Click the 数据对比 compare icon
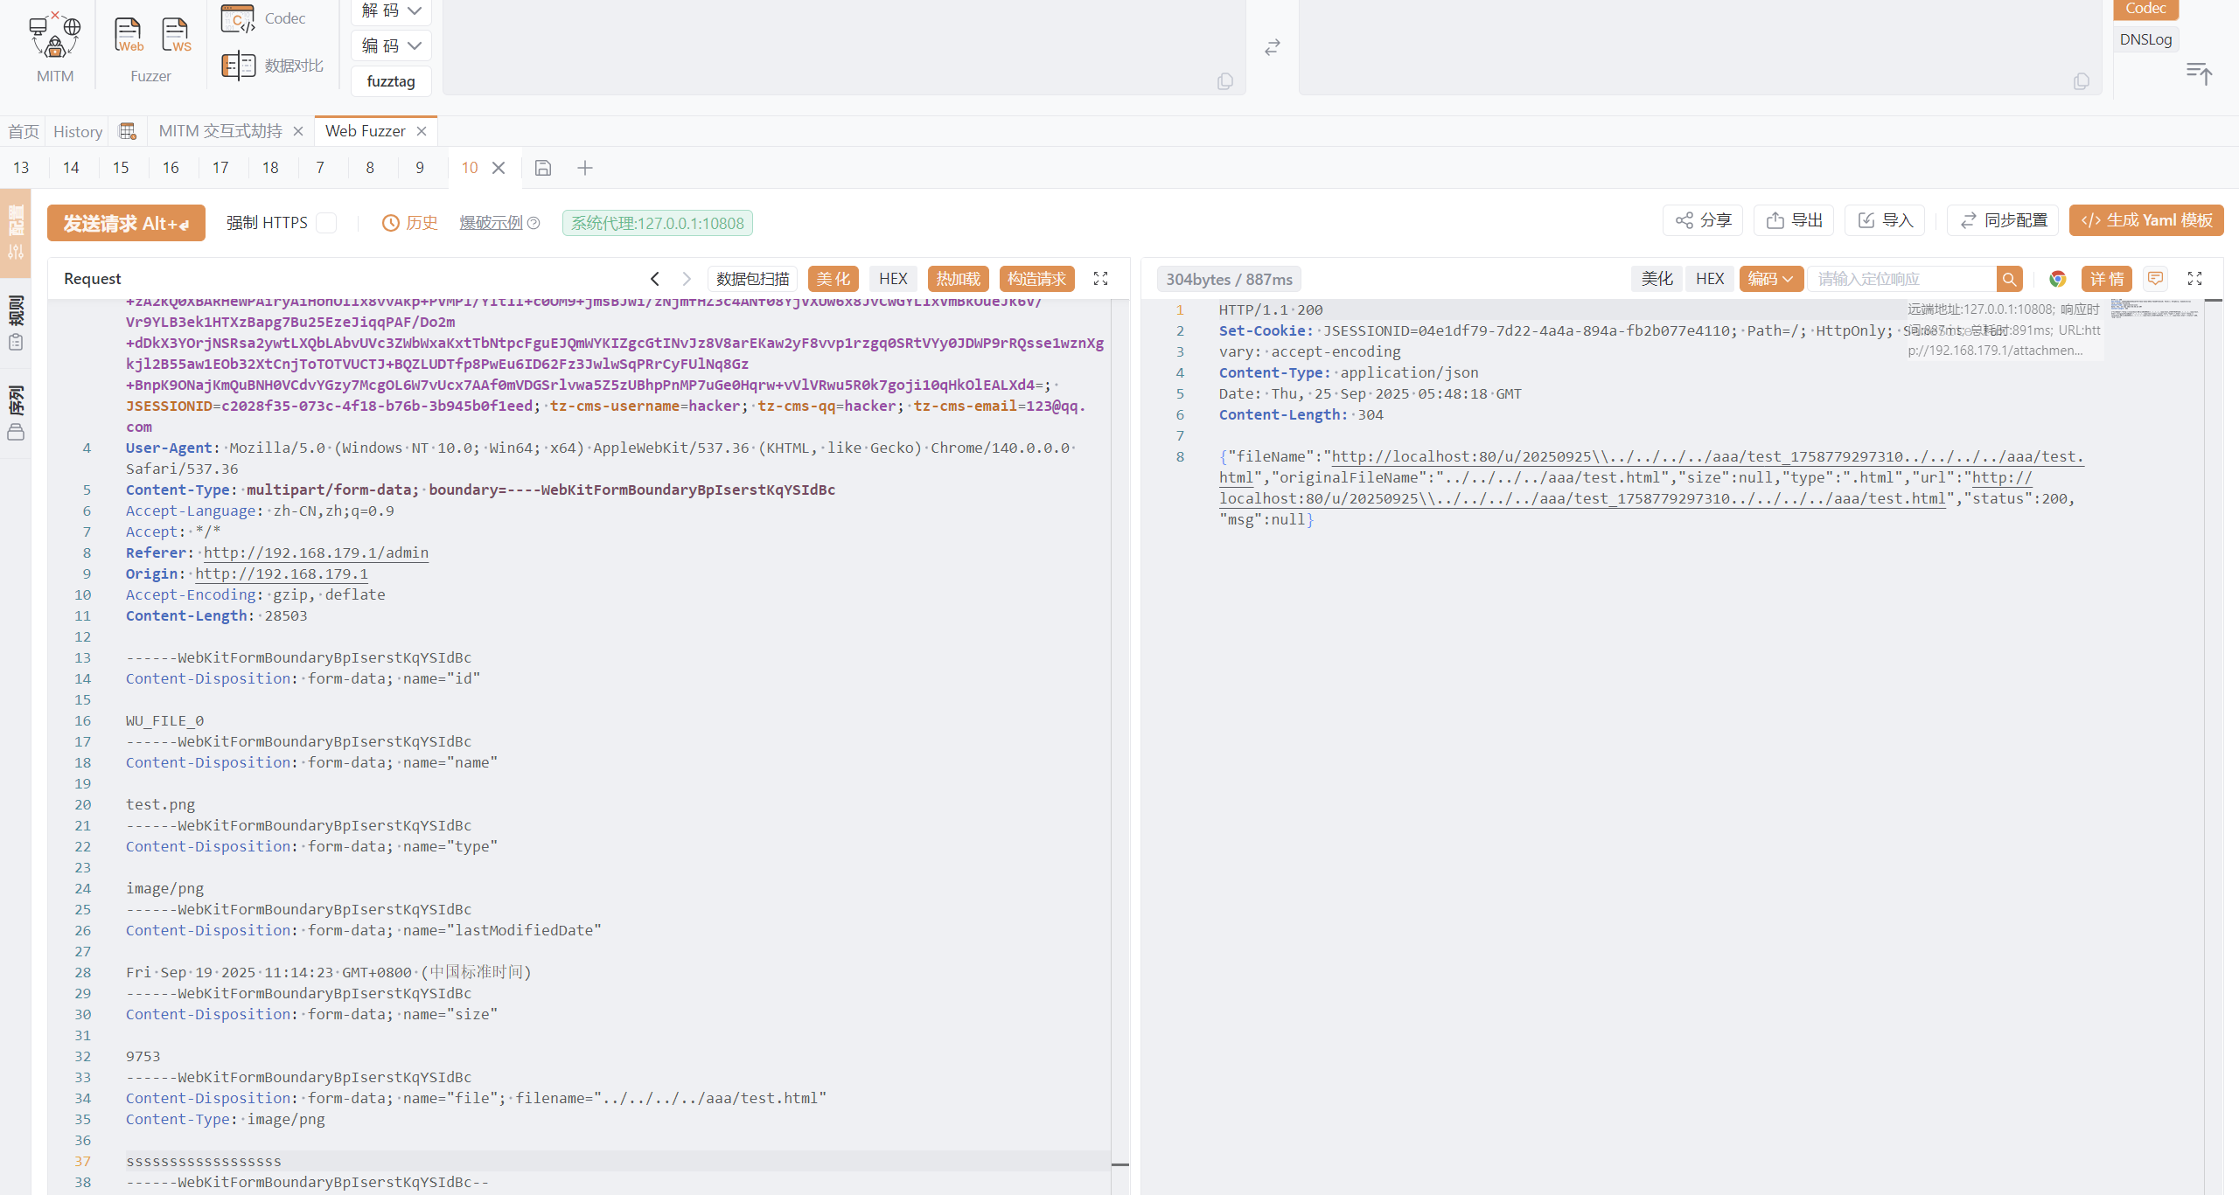 [239, 66]
